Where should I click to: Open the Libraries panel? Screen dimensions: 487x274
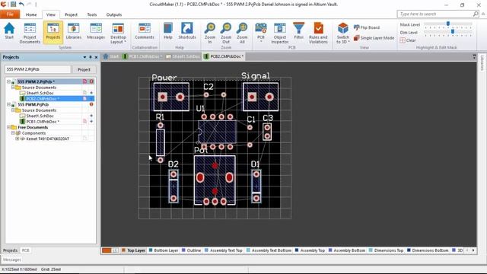(74, 31)
